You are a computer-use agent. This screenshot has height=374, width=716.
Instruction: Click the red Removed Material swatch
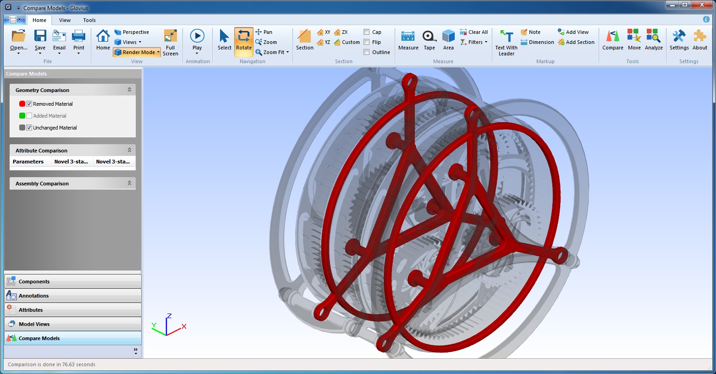tap(22, 104)
